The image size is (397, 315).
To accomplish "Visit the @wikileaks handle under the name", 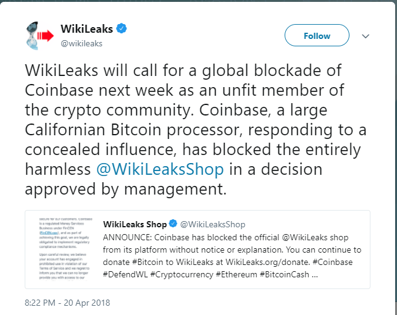I will tap(81, 43).
